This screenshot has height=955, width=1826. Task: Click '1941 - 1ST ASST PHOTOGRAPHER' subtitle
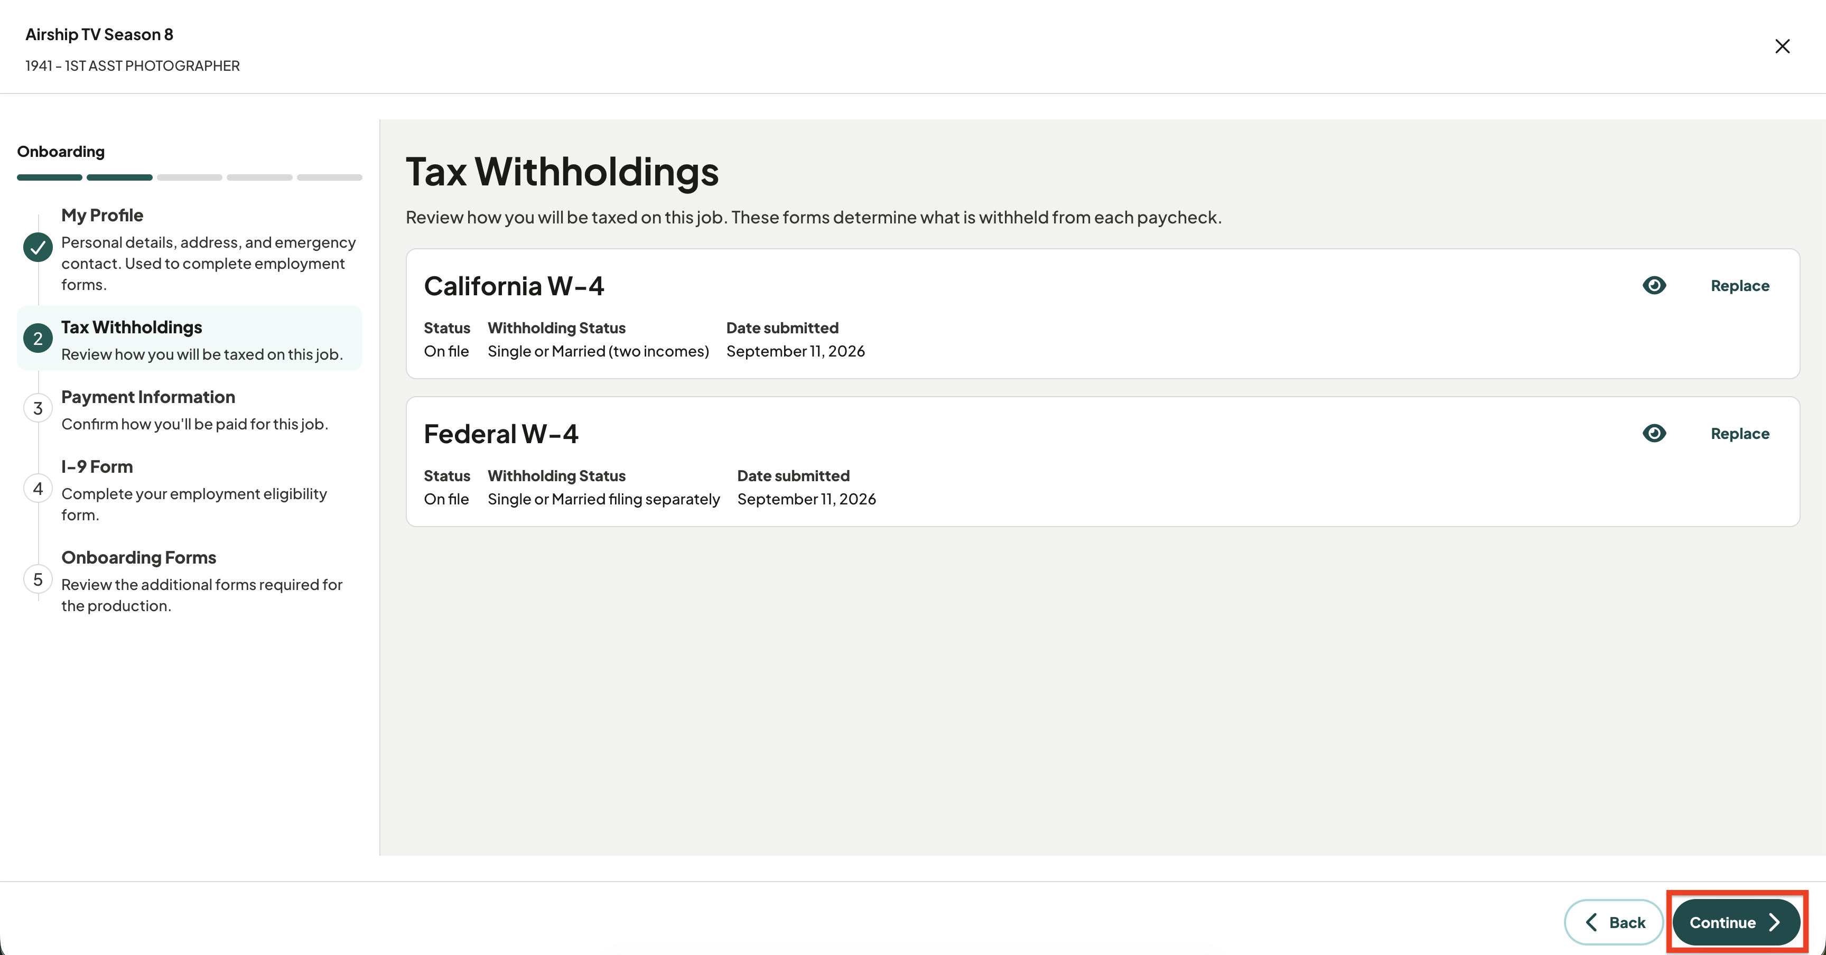point(133,66)
